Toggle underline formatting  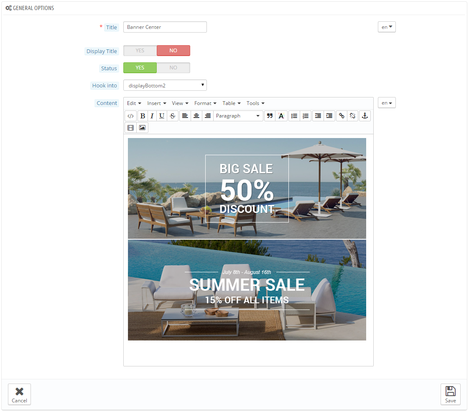coord(161,116)
